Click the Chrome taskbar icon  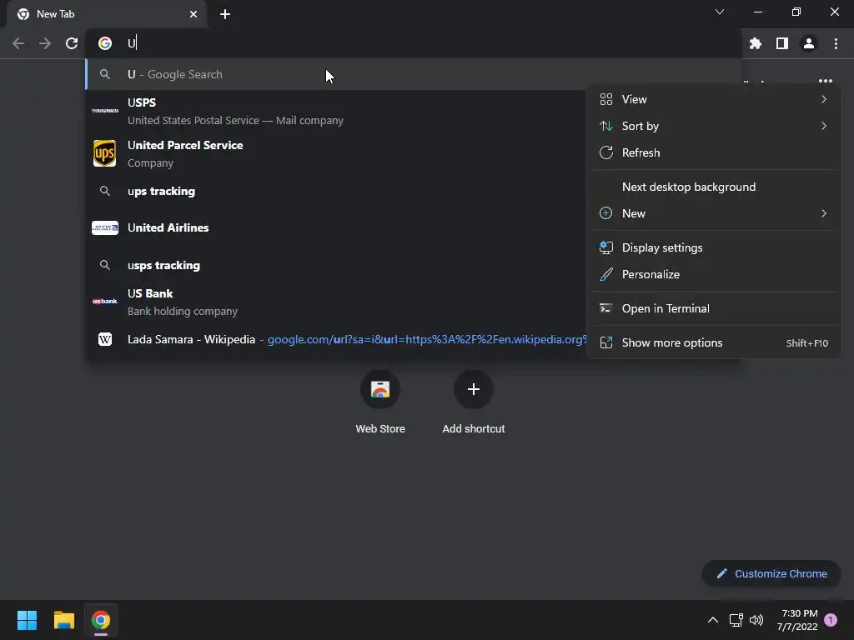[x=101, y=620]
